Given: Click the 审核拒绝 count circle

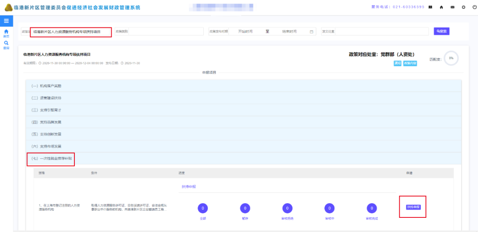Looking at the screenshot, I should 287,208.
